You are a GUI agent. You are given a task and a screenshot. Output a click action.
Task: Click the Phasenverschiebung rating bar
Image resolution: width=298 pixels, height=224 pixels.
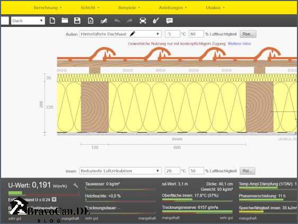click(268, 200)
